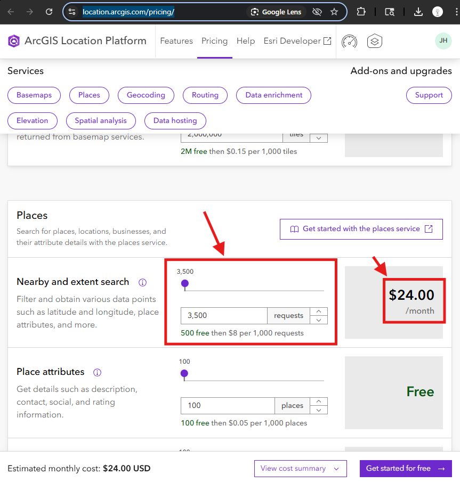Open the site information icon in the address bar
This screenshot has width=460, height=483.
point(72,12)
